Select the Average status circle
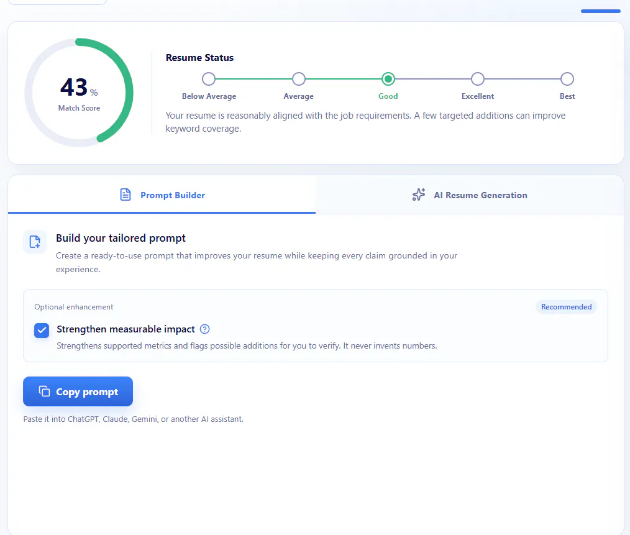 298,79
